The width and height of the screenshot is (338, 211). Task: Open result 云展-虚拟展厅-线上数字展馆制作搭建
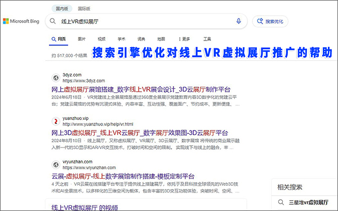click(123, 176)
